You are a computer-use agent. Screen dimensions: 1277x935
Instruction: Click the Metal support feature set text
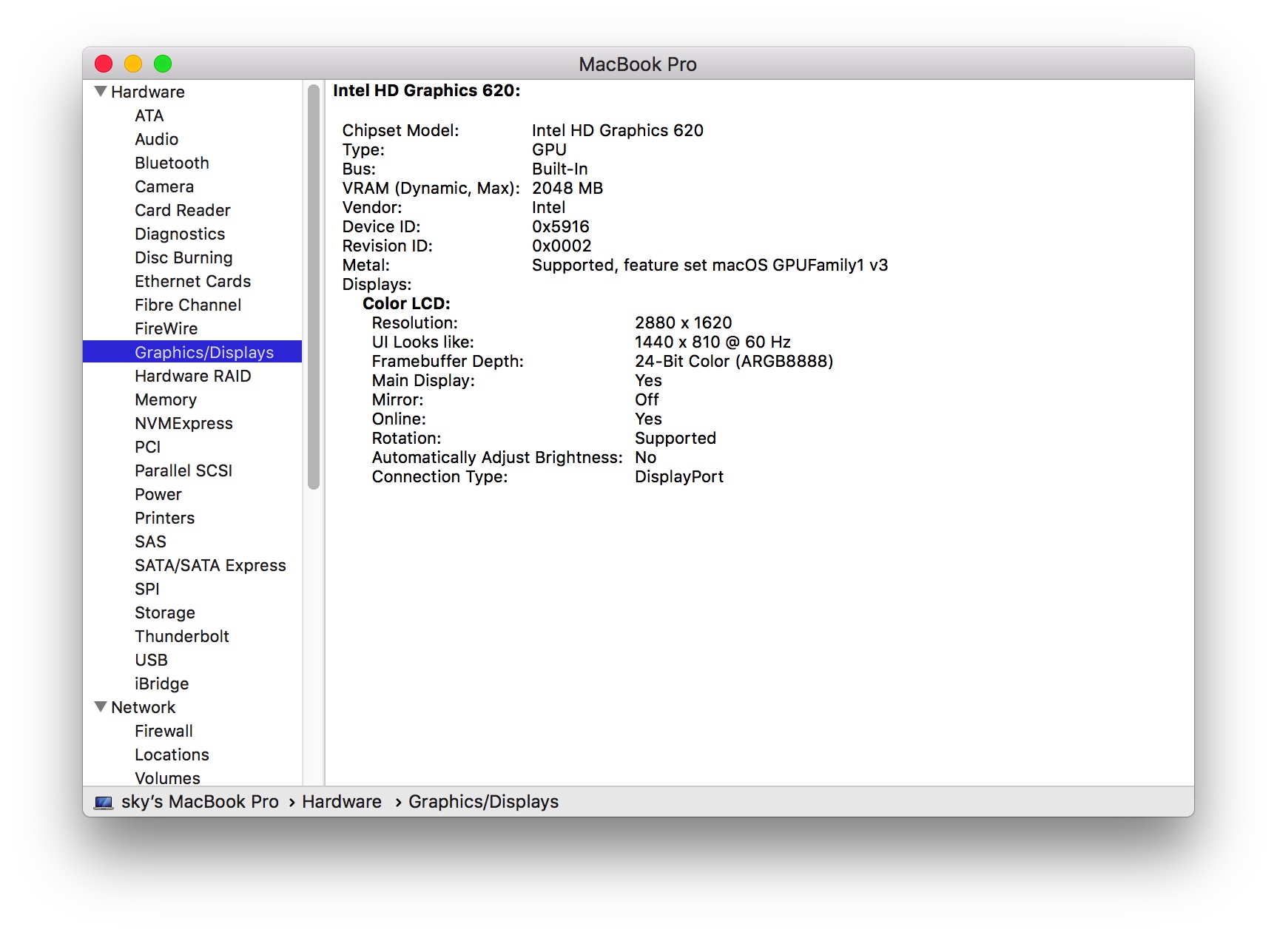click(x=710, y=265)
